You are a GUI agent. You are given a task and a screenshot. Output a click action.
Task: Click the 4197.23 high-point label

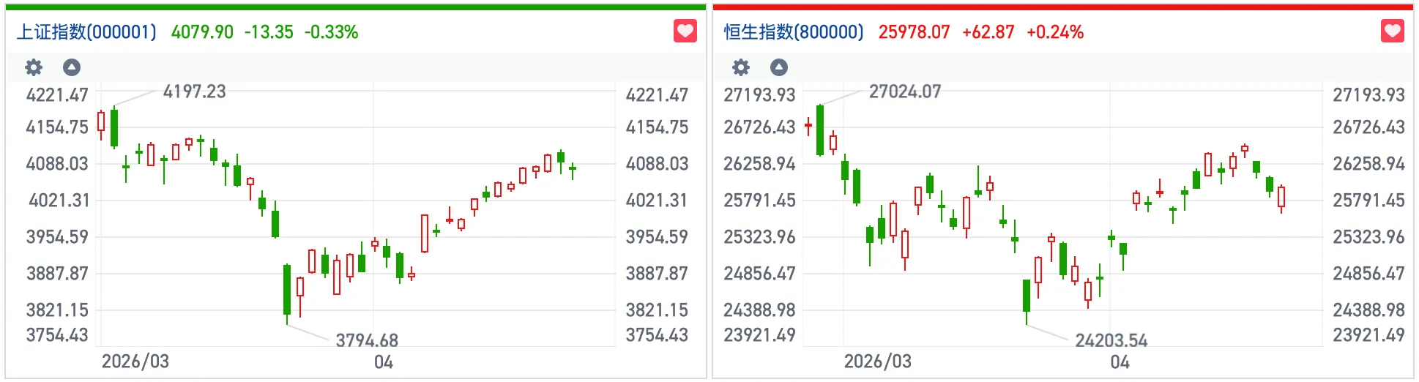click(x=194, y=91)
